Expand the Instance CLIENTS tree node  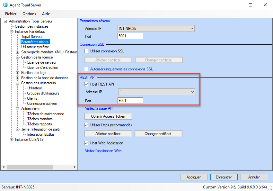tap(12, 140)
